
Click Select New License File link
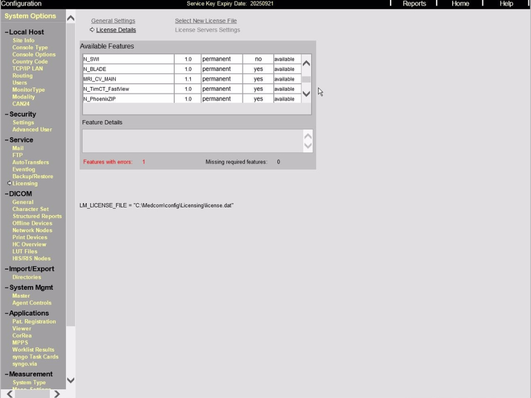click(x=205, y=21)
